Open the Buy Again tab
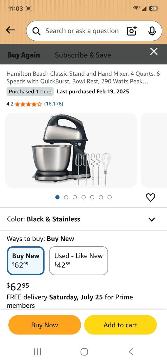The image size is (167, 363). 24,55
